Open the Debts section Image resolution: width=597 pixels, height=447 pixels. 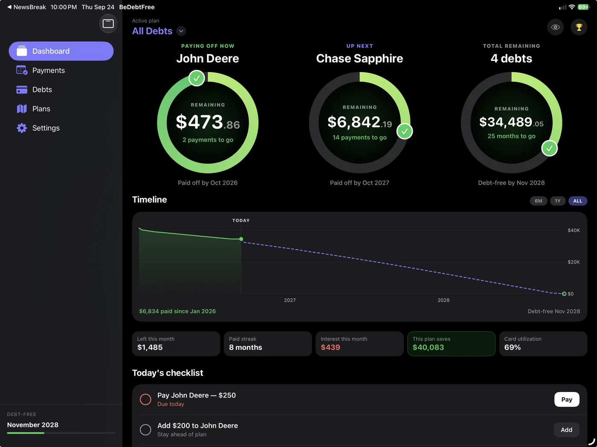tap(61, 89)
